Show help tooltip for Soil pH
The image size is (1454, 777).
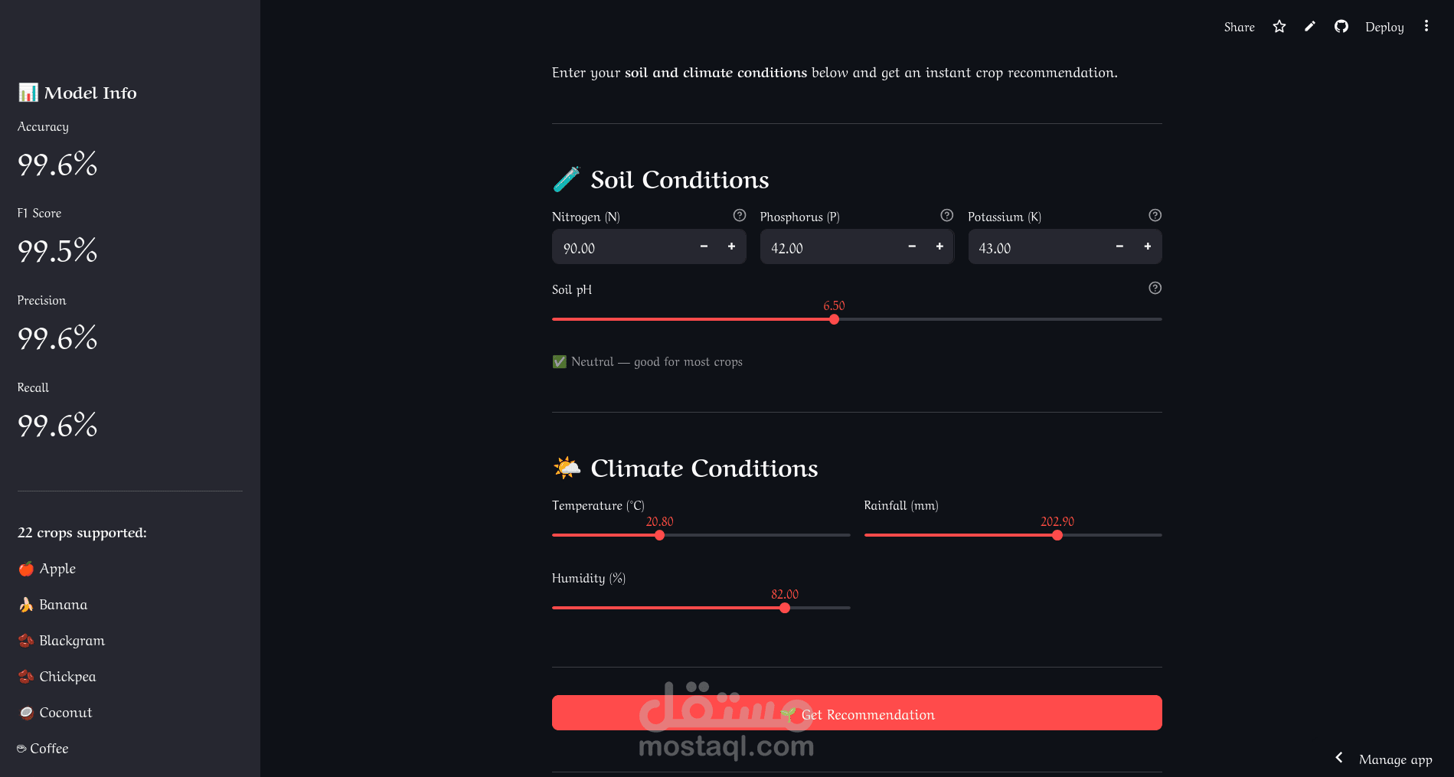coord(1155,289)
